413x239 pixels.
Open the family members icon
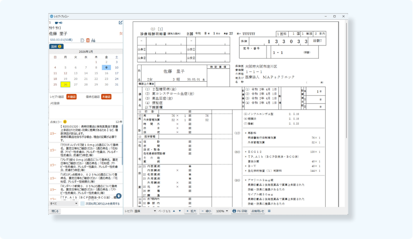pyautogui.click(x=93, y=40)
